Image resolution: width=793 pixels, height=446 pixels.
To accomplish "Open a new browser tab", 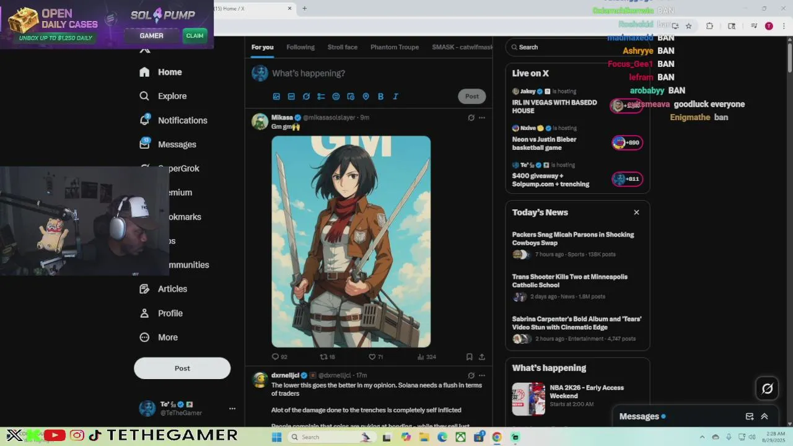I will tap(304, 9).
